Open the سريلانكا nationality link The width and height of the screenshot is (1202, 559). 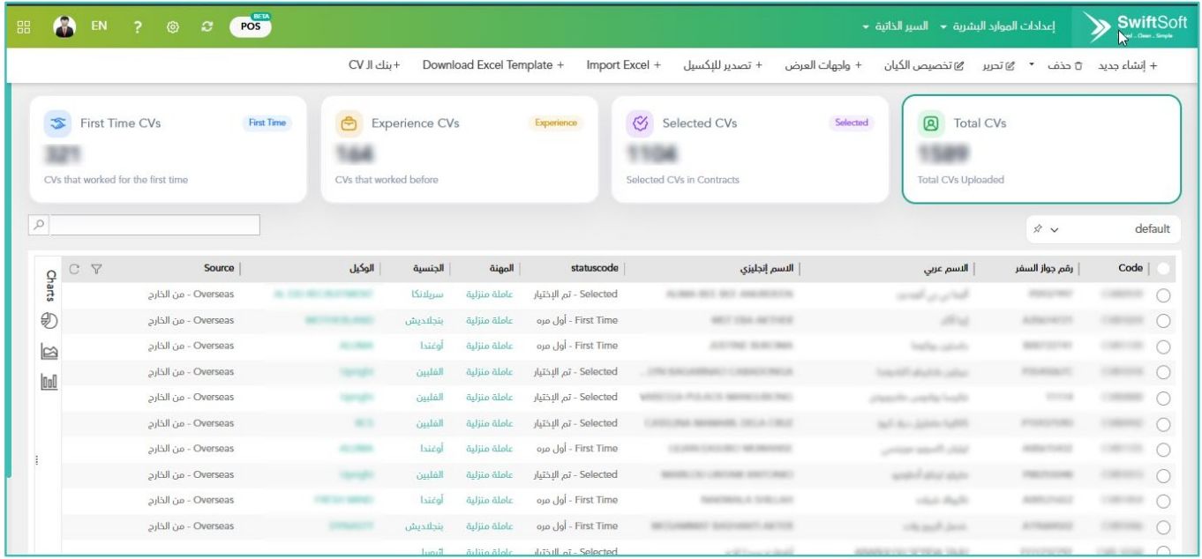point(428,294)
